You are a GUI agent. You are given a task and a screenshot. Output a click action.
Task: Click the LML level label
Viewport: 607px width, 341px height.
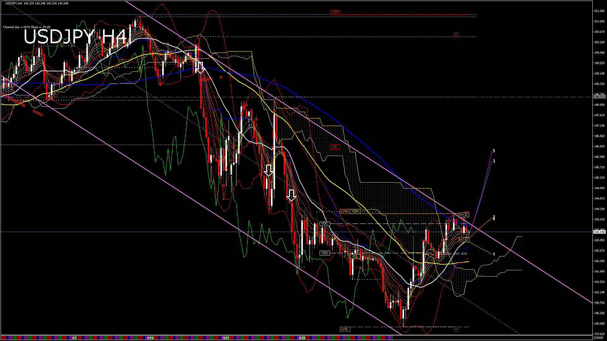(334, 147)
